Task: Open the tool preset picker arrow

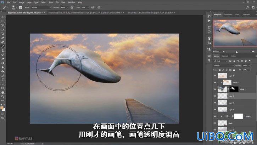Action: [x=7, y=7]
